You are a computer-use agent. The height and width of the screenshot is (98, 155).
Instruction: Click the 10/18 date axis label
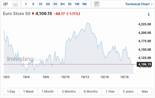click(125, 77)
